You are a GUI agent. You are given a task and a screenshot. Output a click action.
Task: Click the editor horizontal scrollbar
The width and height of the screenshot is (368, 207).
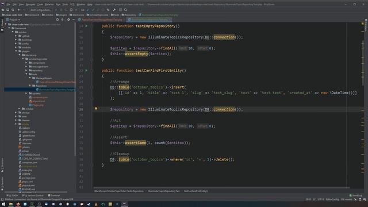(x=221, y=187)
